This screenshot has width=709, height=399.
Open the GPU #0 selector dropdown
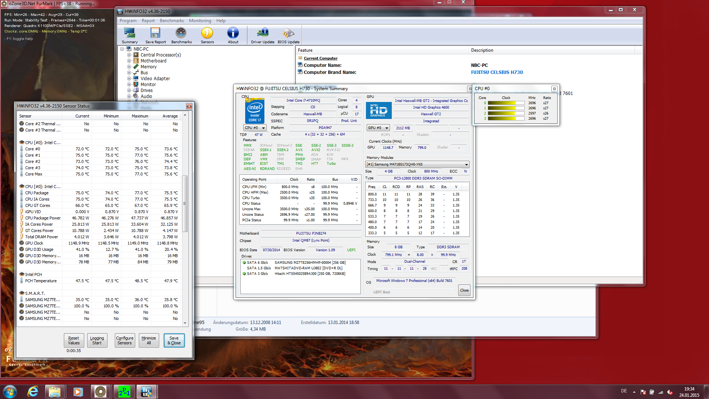click(378, 128)
